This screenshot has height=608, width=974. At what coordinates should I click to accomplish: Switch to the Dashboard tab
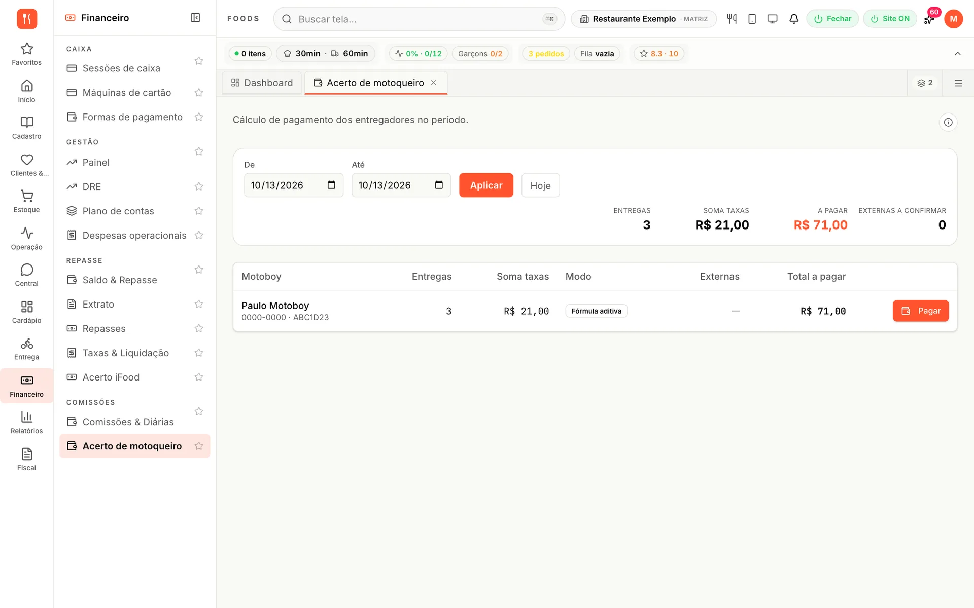click(x=262, y=83)
